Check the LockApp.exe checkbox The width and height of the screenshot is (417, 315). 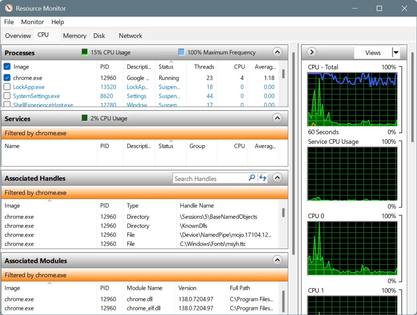pos(7,87)
